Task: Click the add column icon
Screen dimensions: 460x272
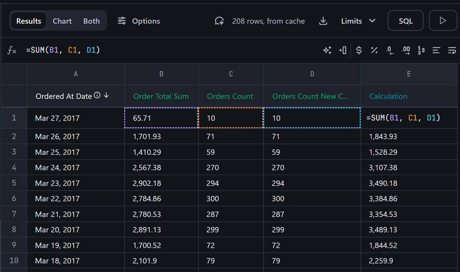Action: pyautogui.click(x=343, y=50)
